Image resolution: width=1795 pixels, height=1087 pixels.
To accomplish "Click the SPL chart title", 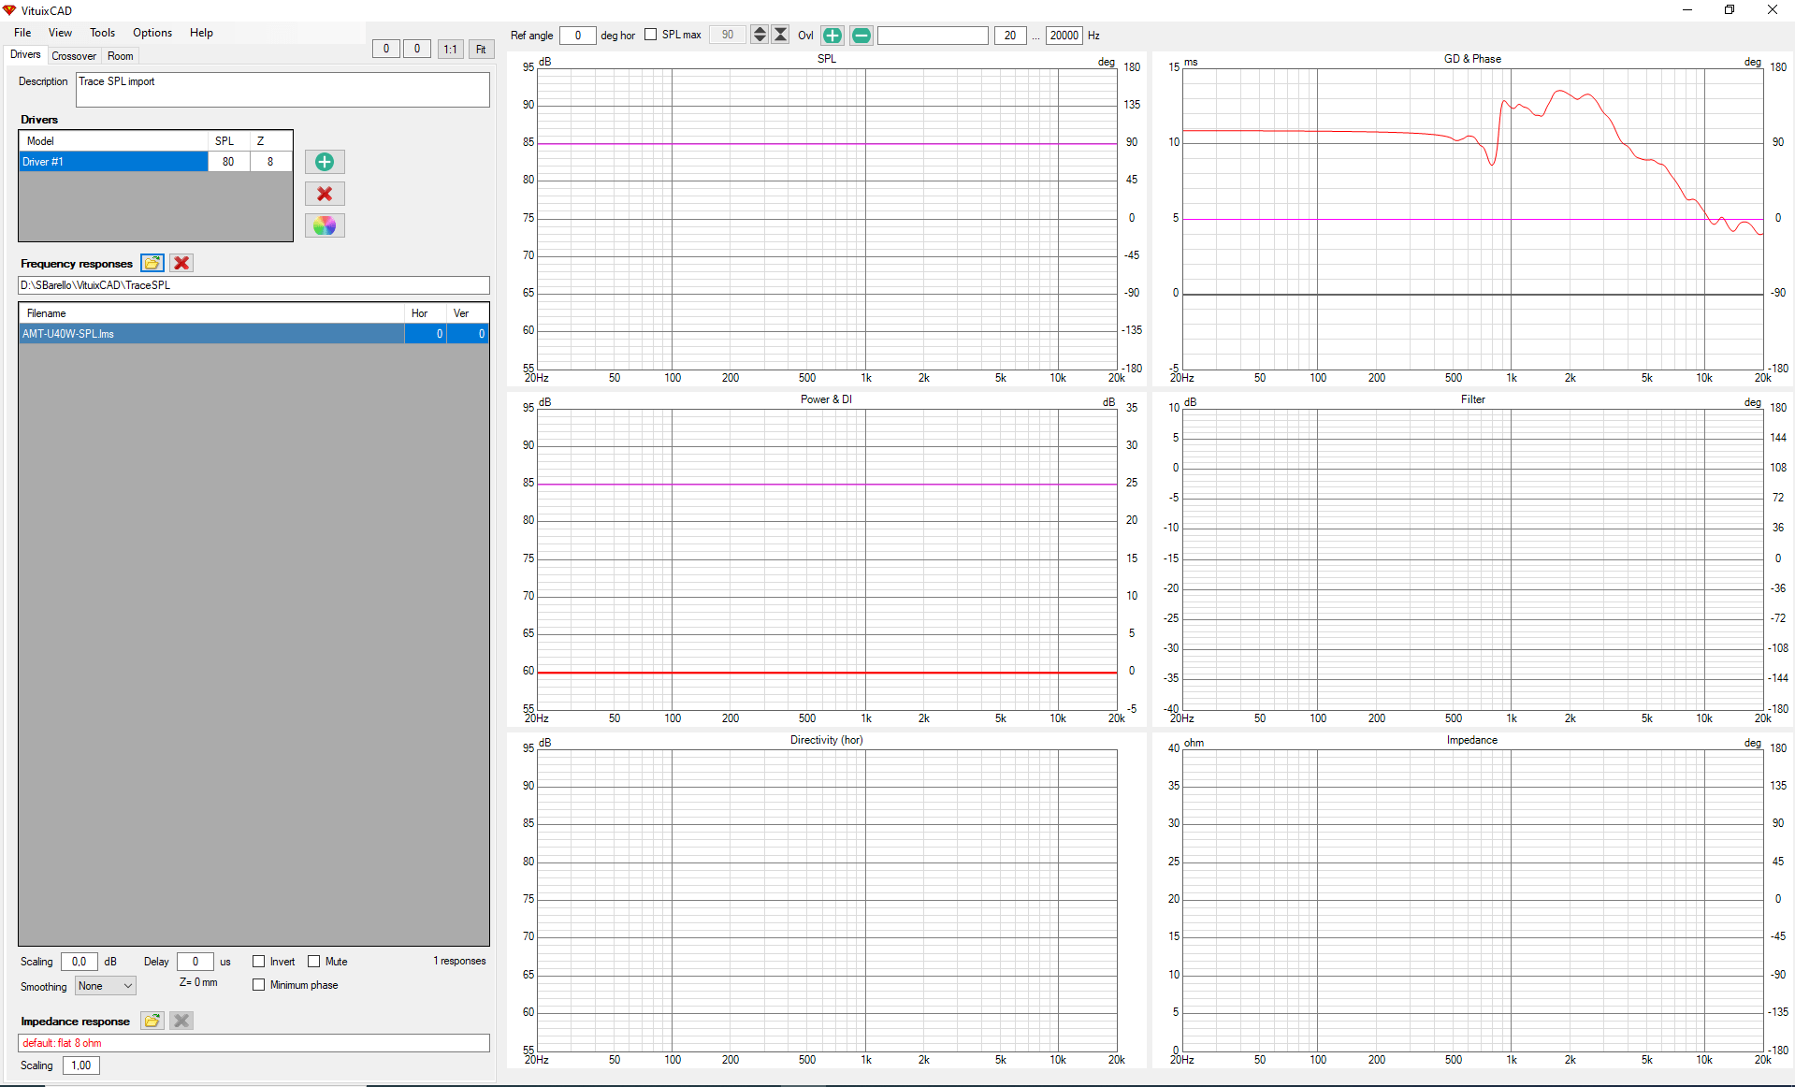I will [x=827, y=59].
